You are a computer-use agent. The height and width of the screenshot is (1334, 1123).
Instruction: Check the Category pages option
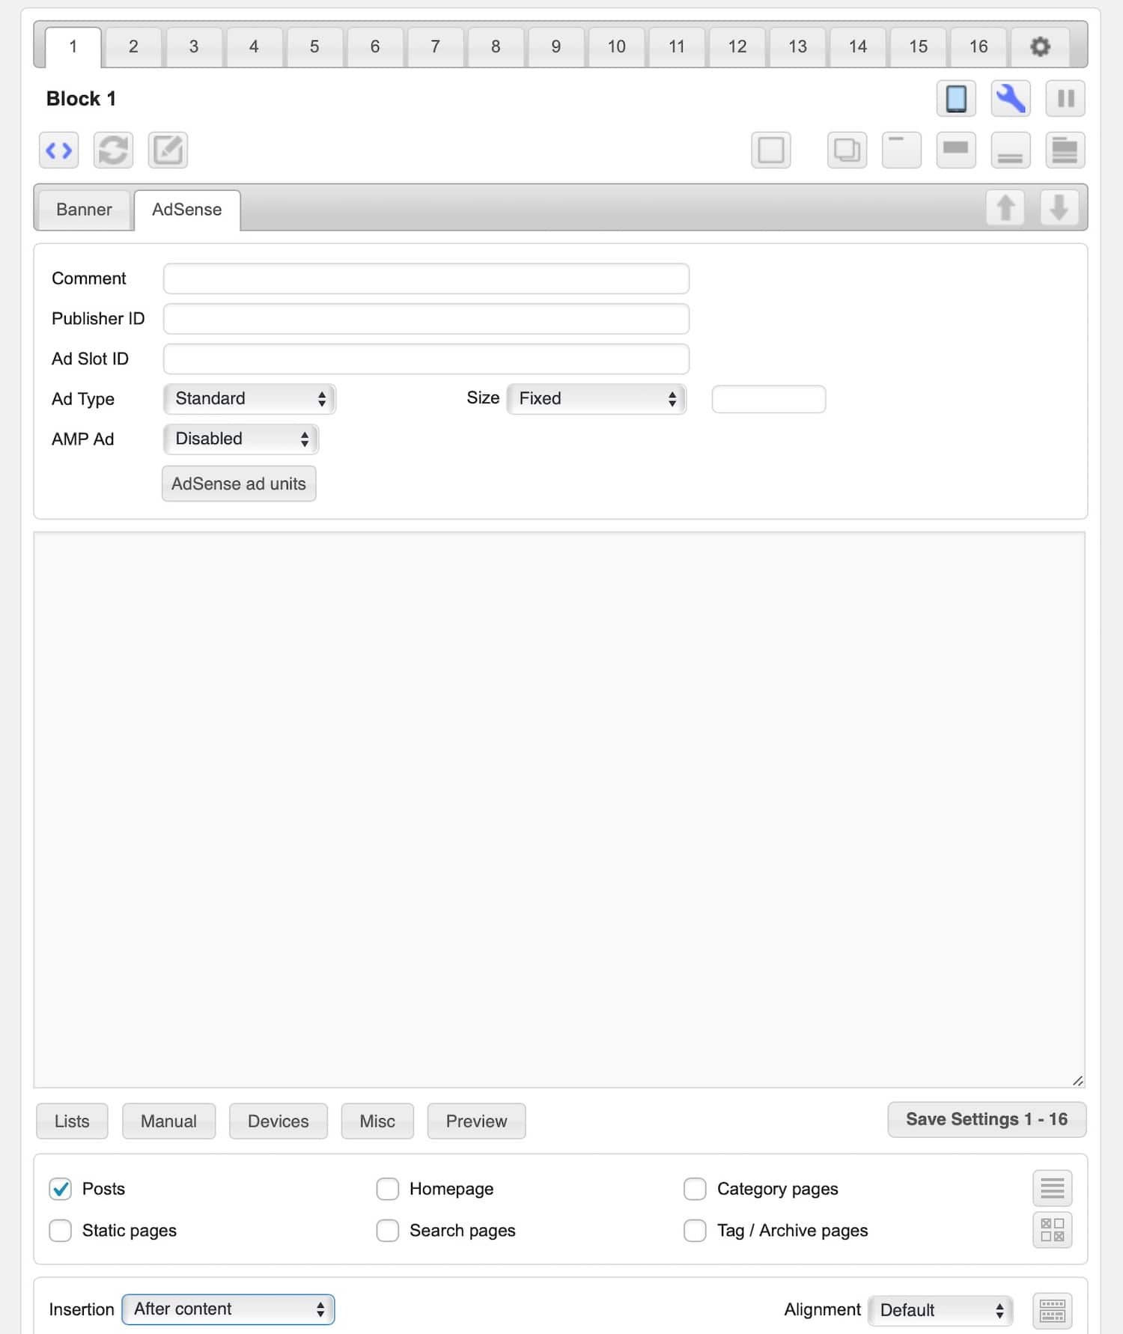695,1189
